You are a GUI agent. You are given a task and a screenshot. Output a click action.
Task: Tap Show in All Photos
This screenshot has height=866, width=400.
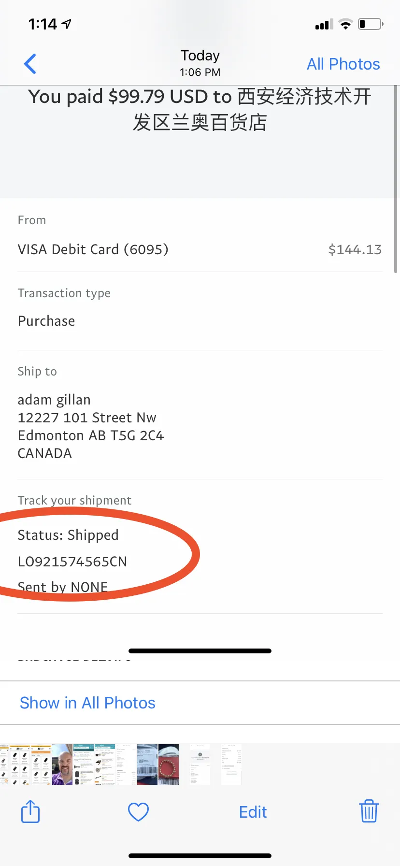[87, 703]
